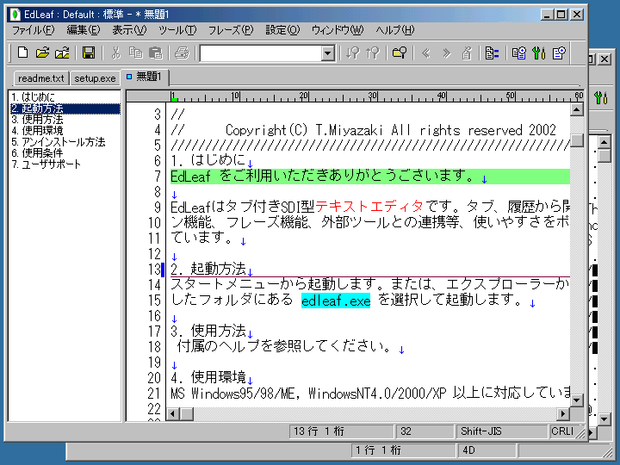This screenshot has height=465, width=620.
Task: Open the 設定(O) menu
Action: [282, 30]
